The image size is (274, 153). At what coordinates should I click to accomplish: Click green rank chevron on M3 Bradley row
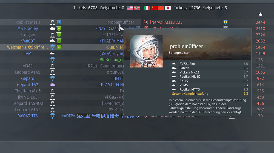coord(59,29)
